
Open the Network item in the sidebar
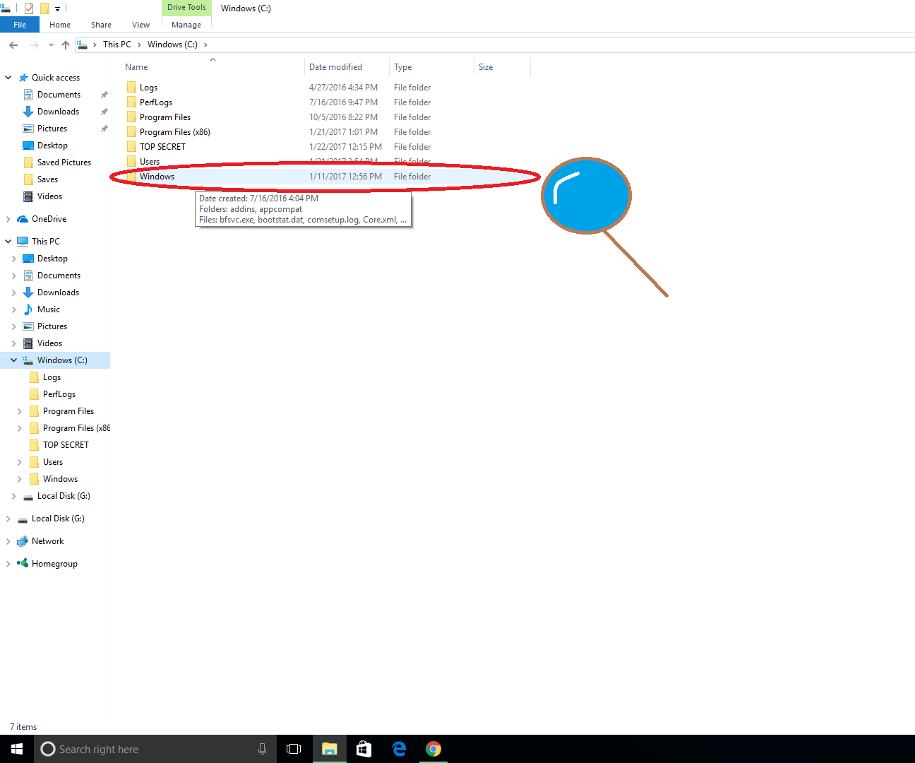tap(47, 540)
